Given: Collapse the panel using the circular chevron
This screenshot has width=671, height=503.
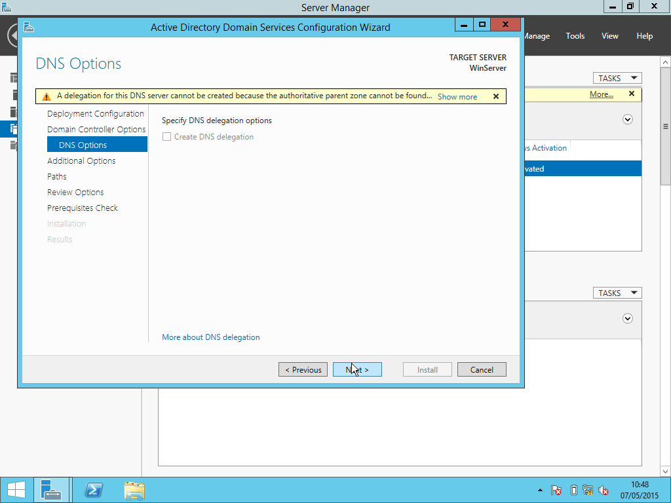Looking at the screenshot, I should pyautogui.click(x=628, y=119).
